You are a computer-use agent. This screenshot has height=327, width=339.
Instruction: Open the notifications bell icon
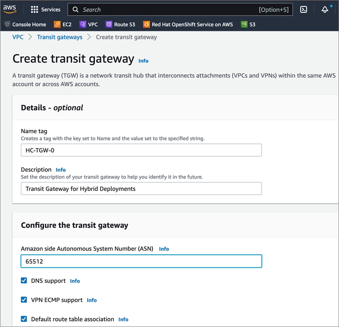[x=325, y=9]
